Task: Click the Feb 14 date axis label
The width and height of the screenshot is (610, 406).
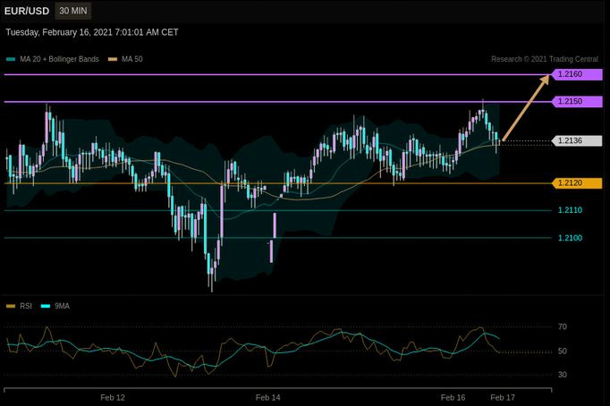Action: pyautogui.click(x=267, y=397)
